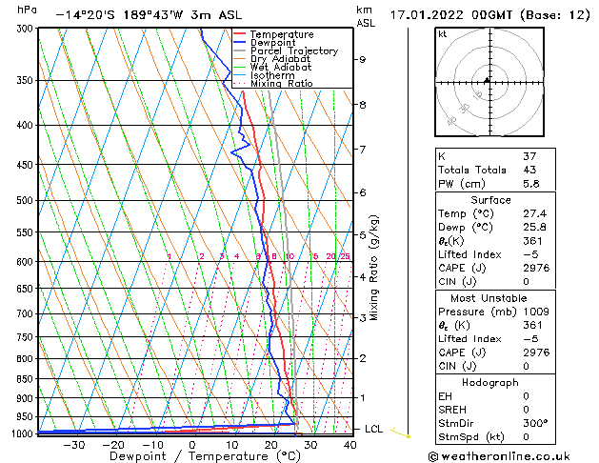Click the red Temperature legend line swatch
The image size is (599, 463).
239,34
